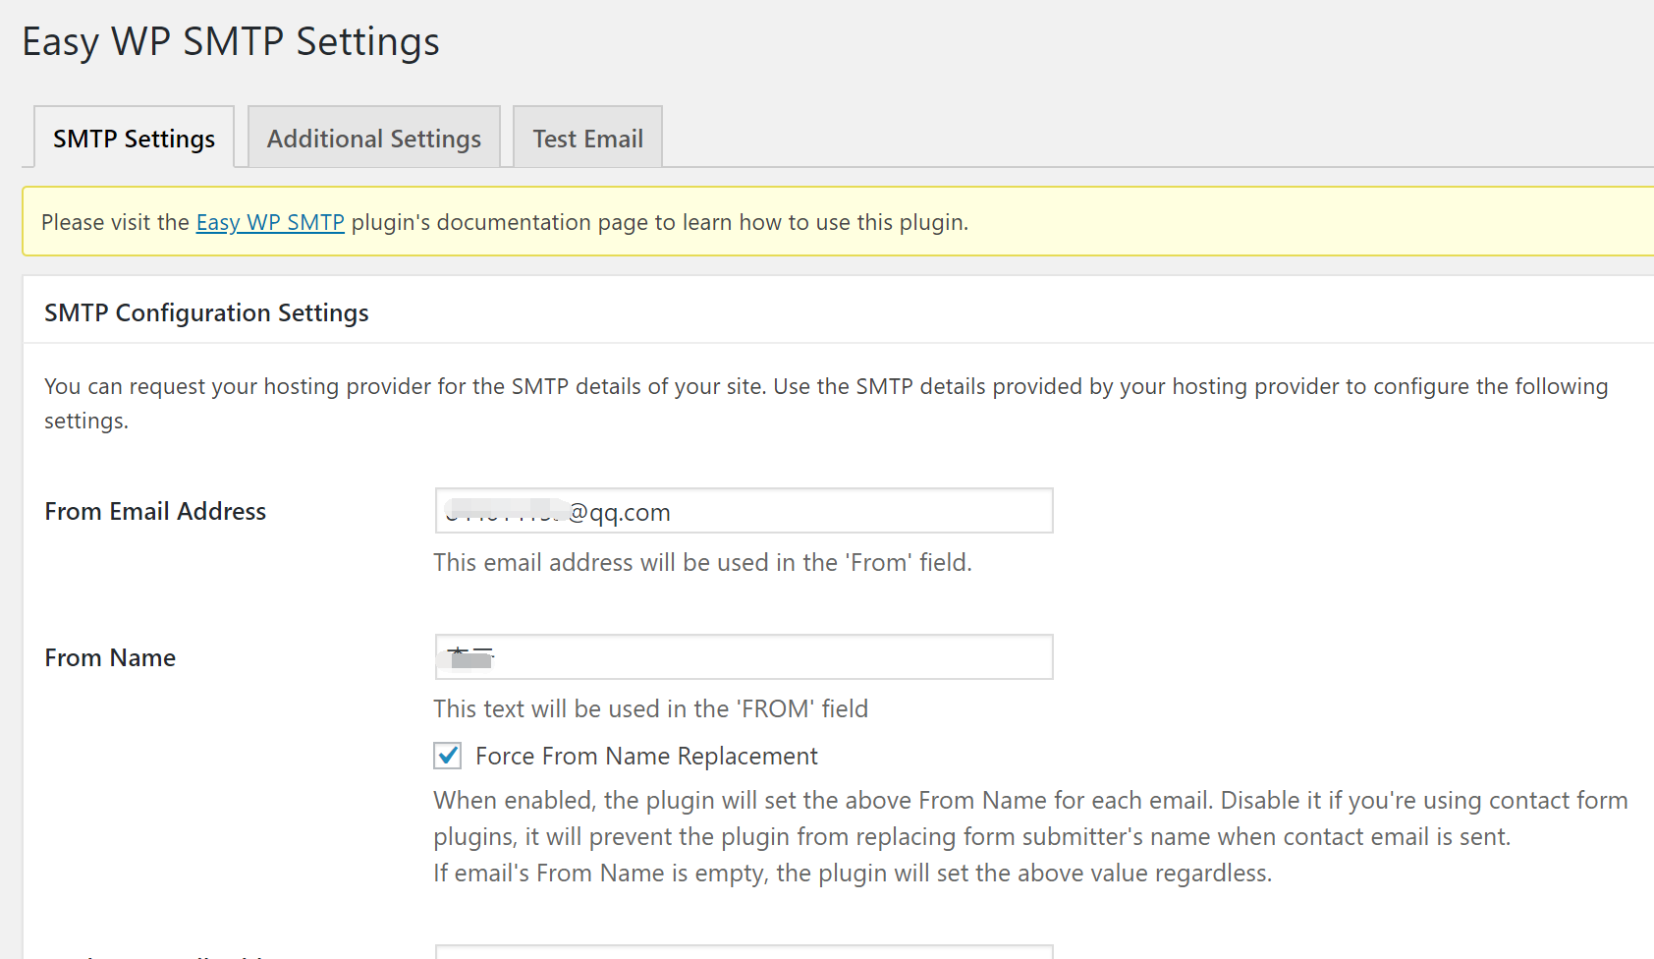Open the Additional Settings tab
1654x959 pixels.
374,138
